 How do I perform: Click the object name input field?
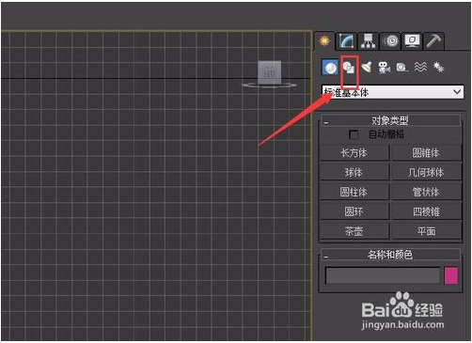pos(383,275)
